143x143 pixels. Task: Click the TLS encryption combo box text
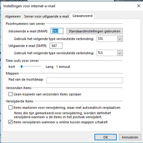[100, 53]
